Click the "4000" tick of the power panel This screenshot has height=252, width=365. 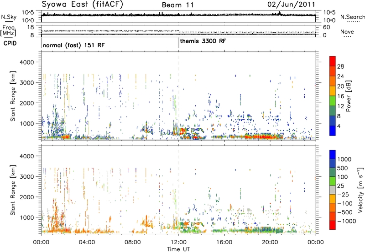[27, 62]
